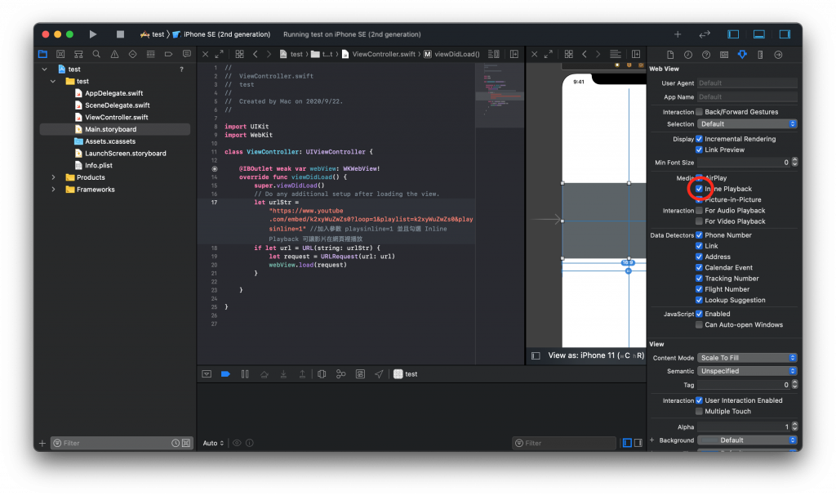The width and height of the screenshot is (836, 496).
Task: Open the Content Mode Scale To Fill dropdown
Action: [746, 358]
